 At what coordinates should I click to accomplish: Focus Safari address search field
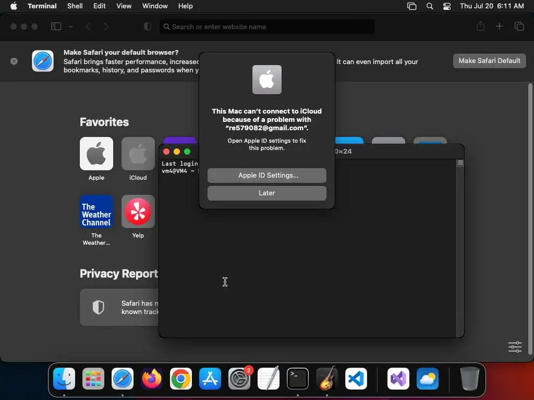point(266,27)
